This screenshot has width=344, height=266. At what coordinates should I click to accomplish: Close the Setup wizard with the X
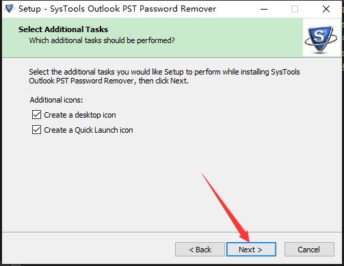(x=326, y=9)
